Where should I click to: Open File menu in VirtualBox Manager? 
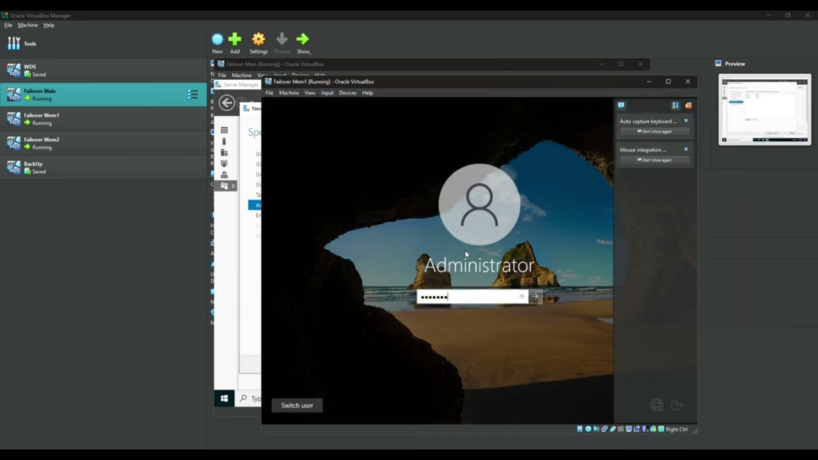tap(8, 25)
